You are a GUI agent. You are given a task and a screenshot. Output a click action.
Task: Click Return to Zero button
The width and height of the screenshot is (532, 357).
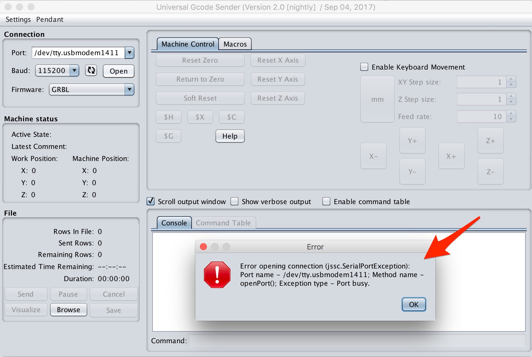pos(200,79)
